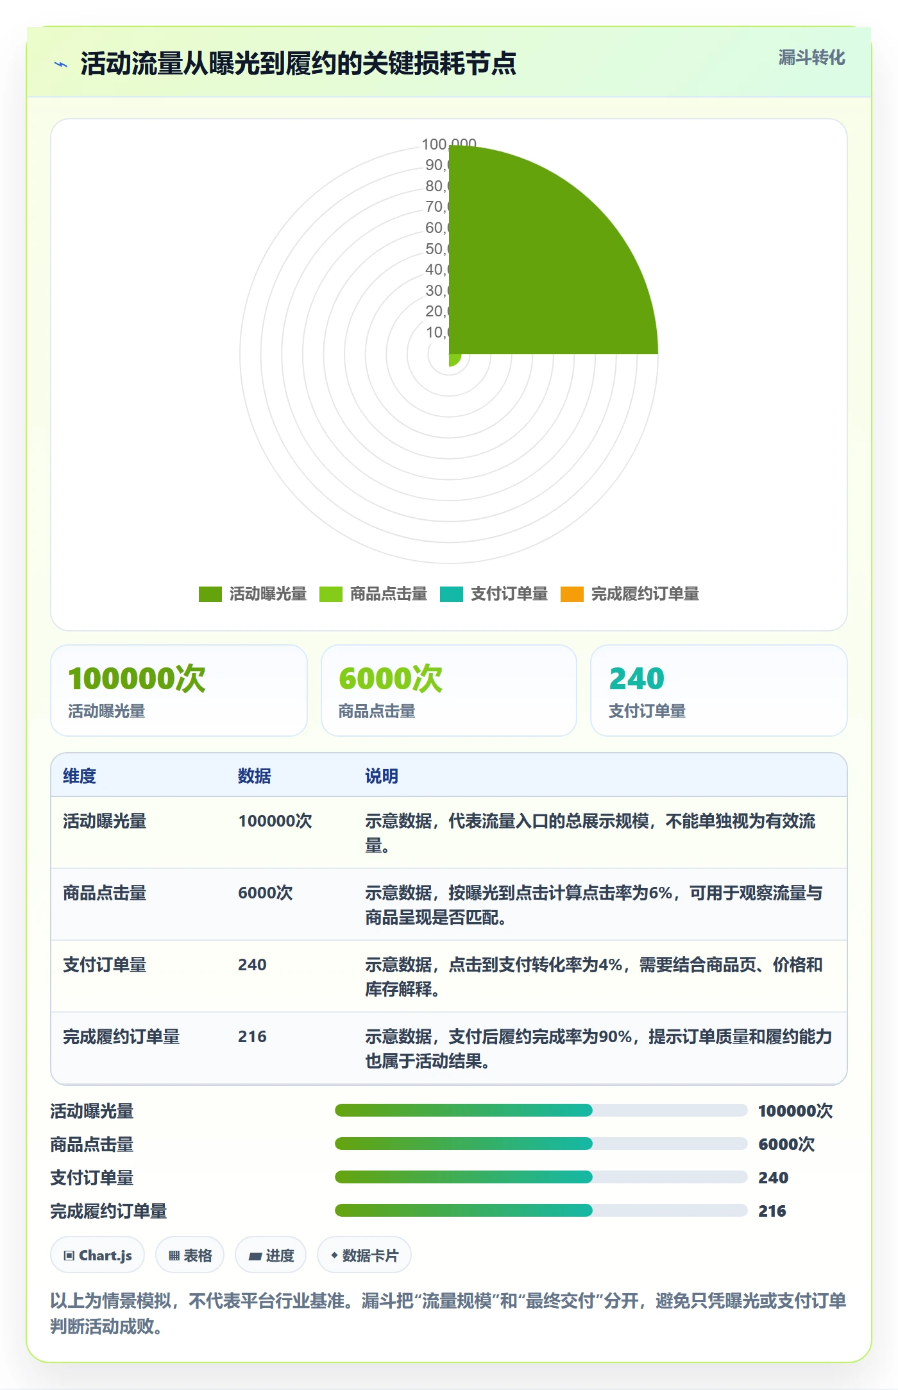Click the 漏斗转化 badge in the header
Image resolution: width=898 pixels, height=1390 pixels.
coord(811,58)
